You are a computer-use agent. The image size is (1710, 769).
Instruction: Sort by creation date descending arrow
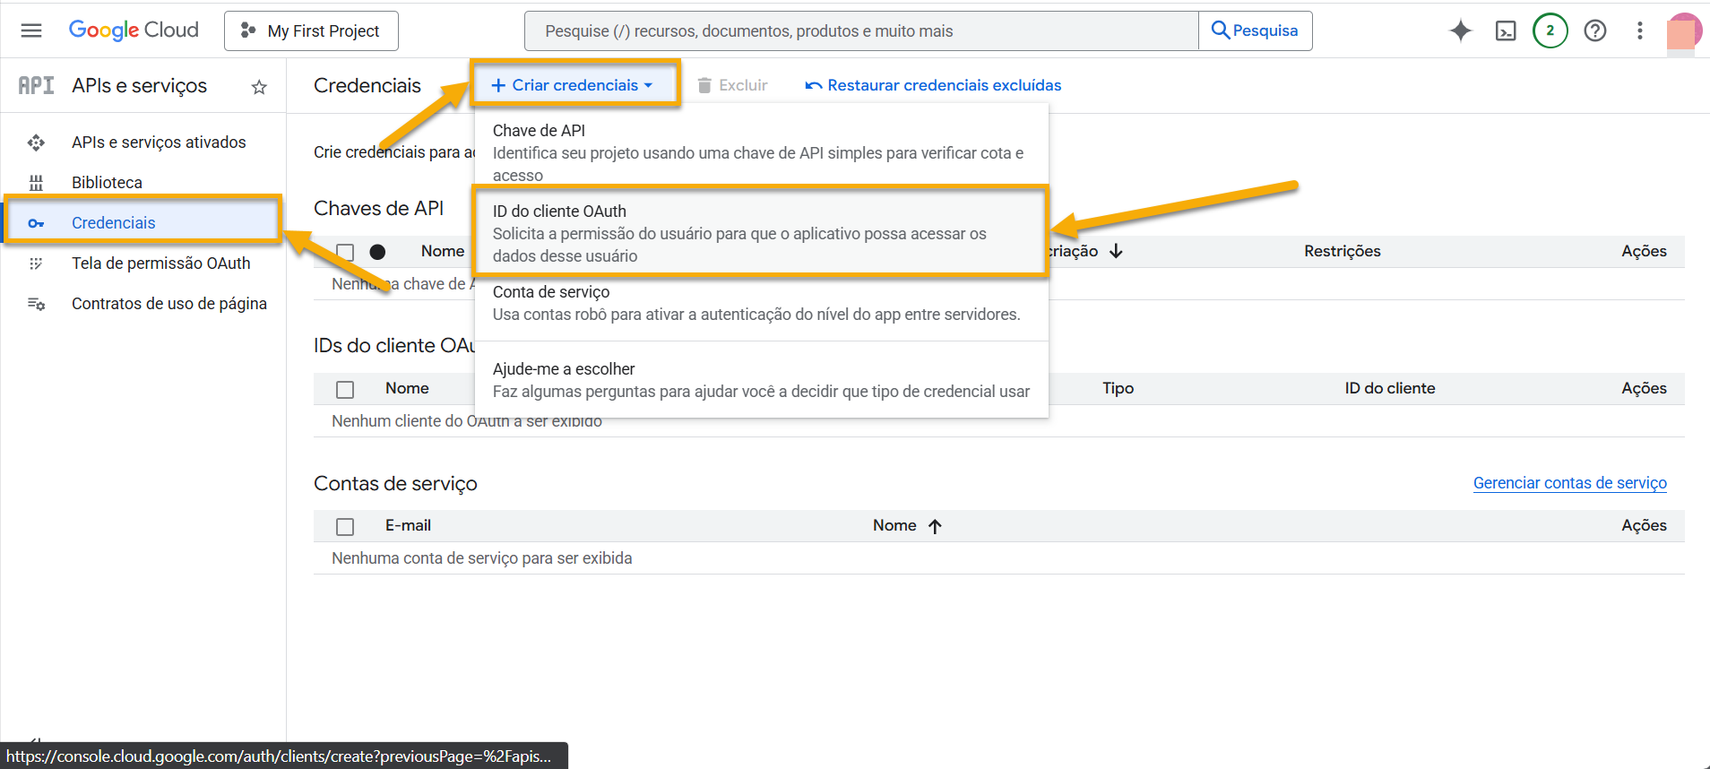pyautogui.click(x=1116, y=251)
